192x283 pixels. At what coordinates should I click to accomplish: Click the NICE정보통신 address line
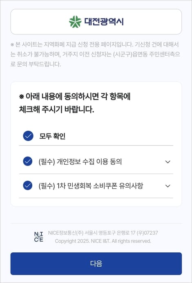[103, 233]
